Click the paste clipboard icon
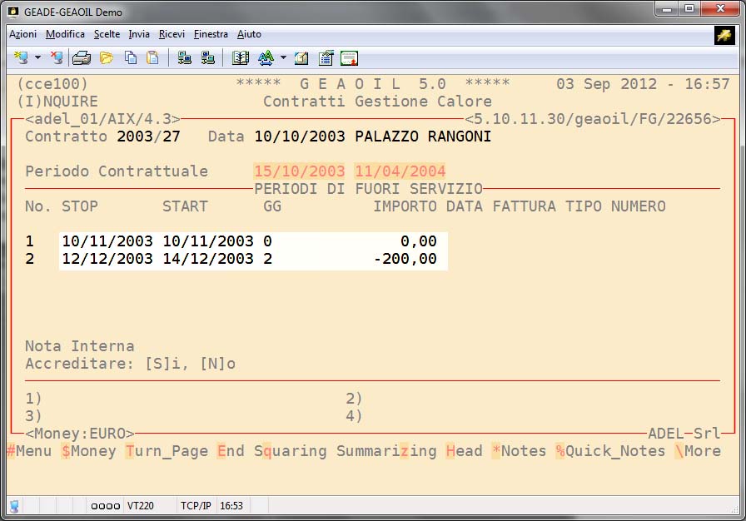746x521 pixels. (152, 57)
